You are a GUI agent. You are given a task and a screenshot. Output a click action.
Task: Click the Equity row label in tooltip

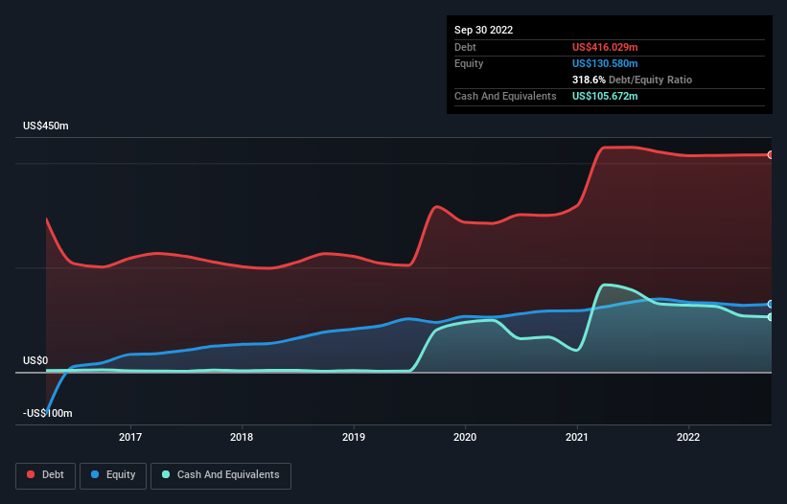pyautogui.click(x=469, y=63)
